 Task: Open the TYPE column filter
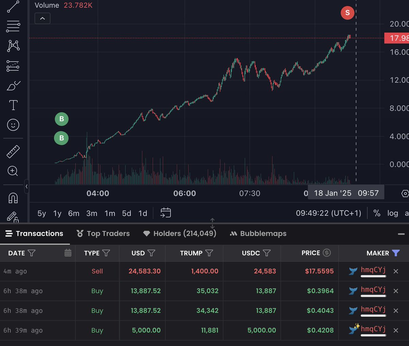coord(106,253)
